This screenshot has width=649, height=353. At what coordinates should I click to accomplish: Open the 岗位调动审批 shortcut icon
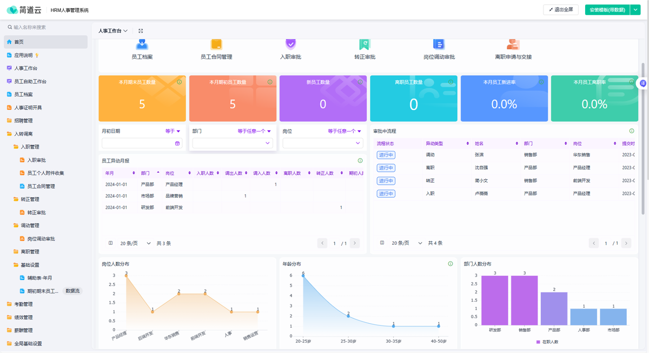pos(439,44)
